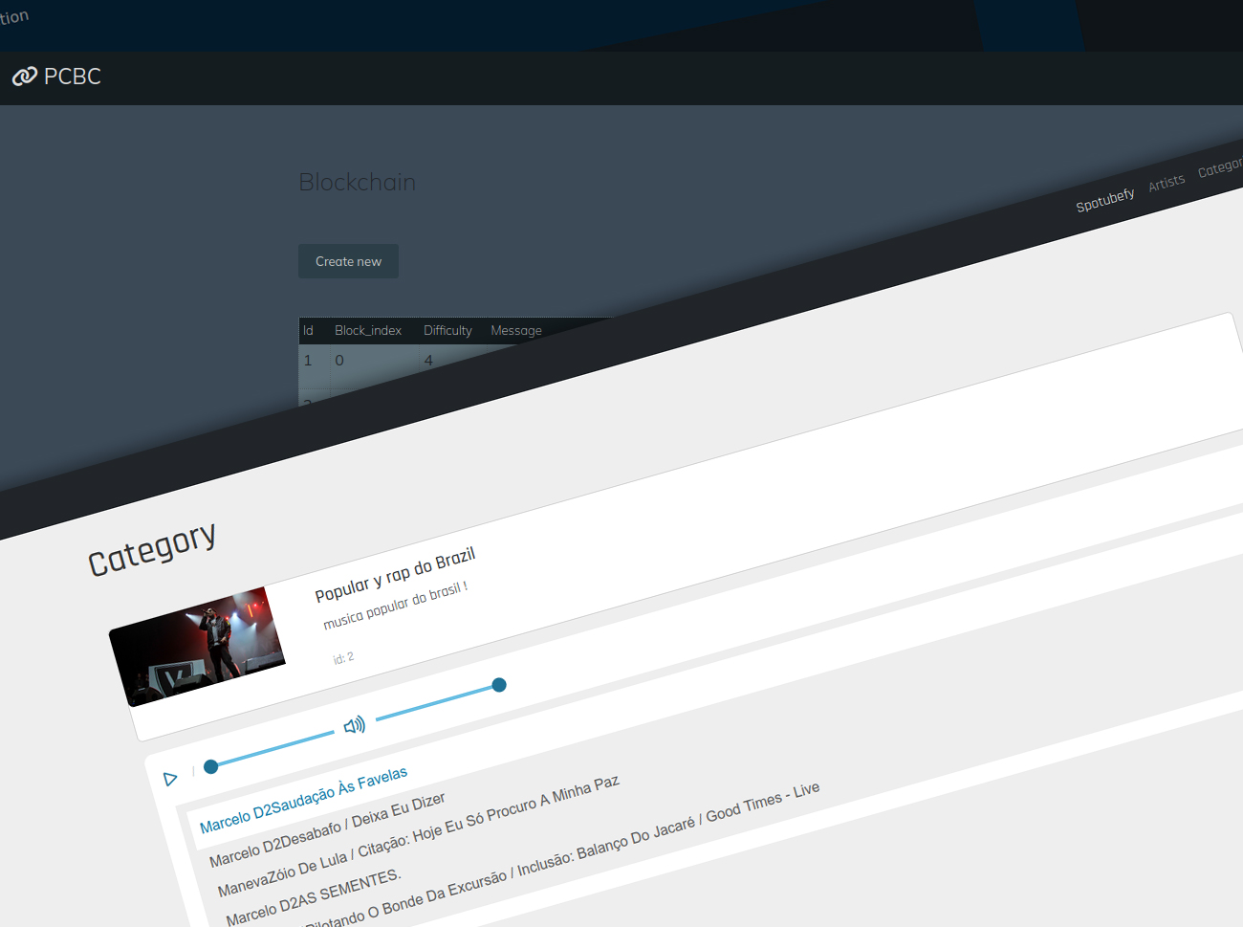
Task: Click the volume speaker icon
Action: pos(354,725)
